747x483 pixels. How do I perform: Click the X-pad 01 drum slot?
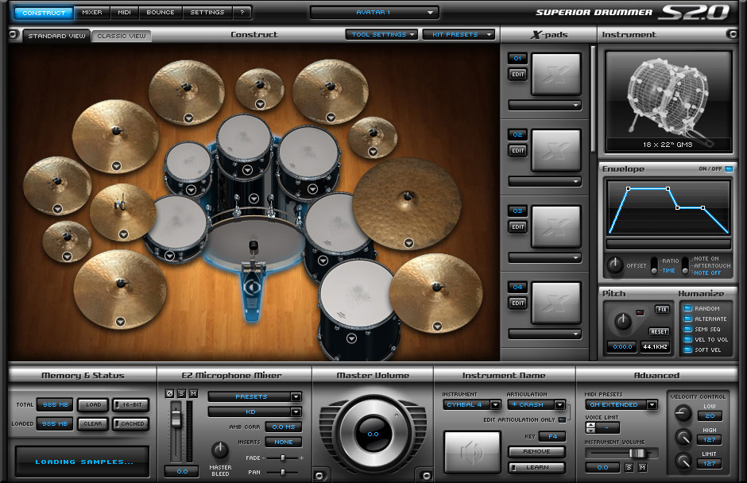[x=555, y=74]
